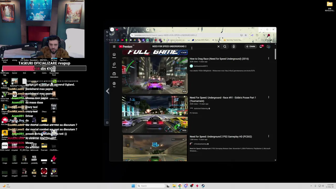Open Task View on the taskbar
Image resolution: width=336 pixels, height=189 pixels.
pos(168,186)
